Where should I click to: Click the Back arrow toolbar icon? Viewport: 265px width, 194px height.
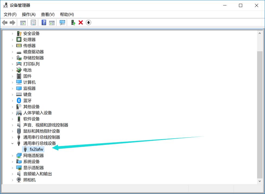pos(5,23)
